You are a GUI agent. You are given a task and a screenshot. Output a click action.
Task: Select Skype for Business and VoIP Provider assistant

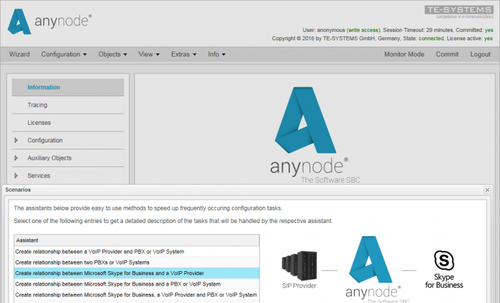point(137,273)
